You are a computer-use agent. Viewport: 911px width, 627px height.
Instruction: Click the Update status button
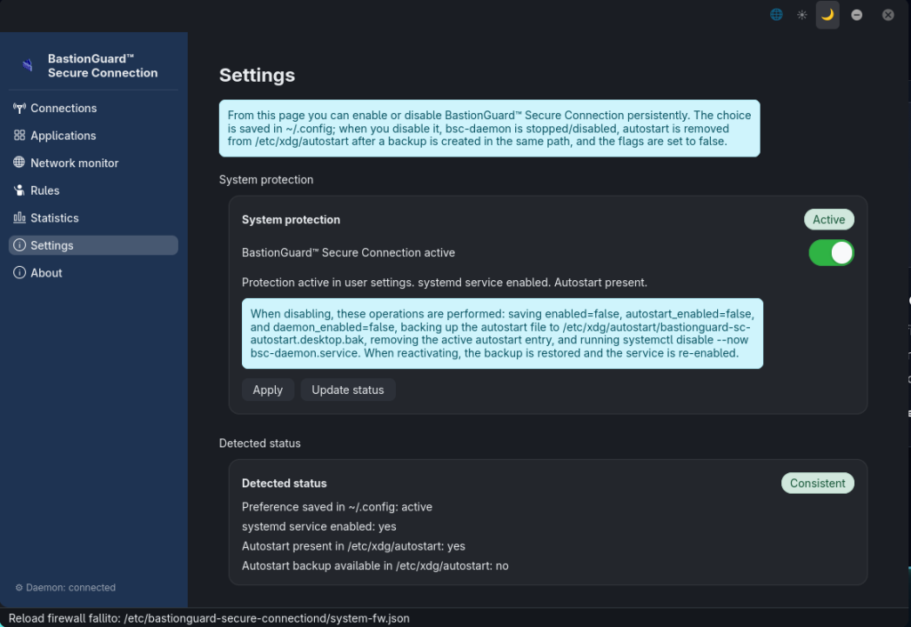(x=348, y=390)
